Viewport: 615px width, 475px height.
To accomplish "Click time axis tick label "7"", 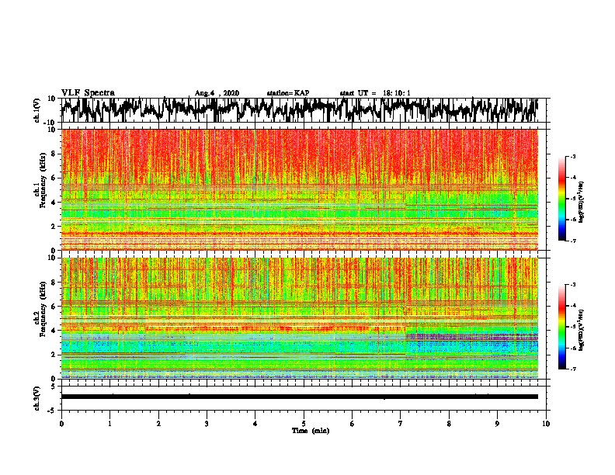I will (x=401, y=424).
